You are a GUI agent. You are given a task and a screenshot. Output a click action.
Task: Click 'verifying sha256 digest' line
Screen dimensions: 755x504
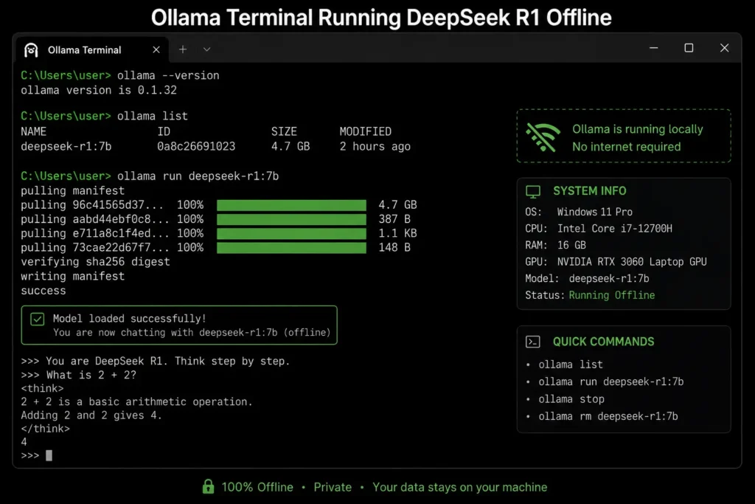coord(95,262)
